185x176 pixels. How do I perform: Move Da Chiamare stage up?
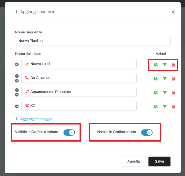coord(17,76)
